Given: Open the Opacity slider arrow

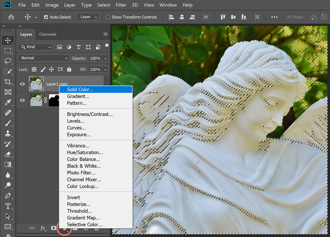Looking at the screenshot, I should click(x=105, y=58).
